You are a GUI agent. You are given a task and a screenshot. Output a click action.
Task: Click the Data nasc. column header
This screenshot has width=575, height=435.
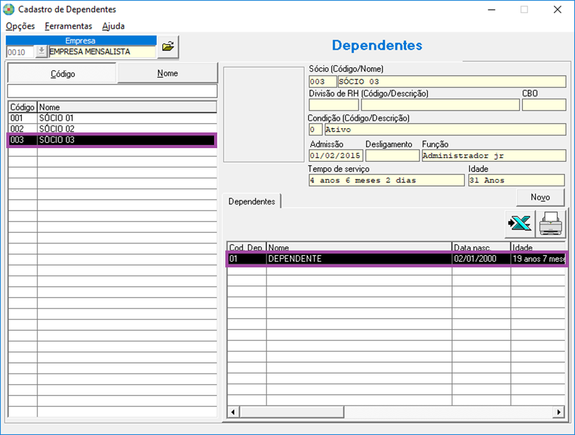click(481, 247)
